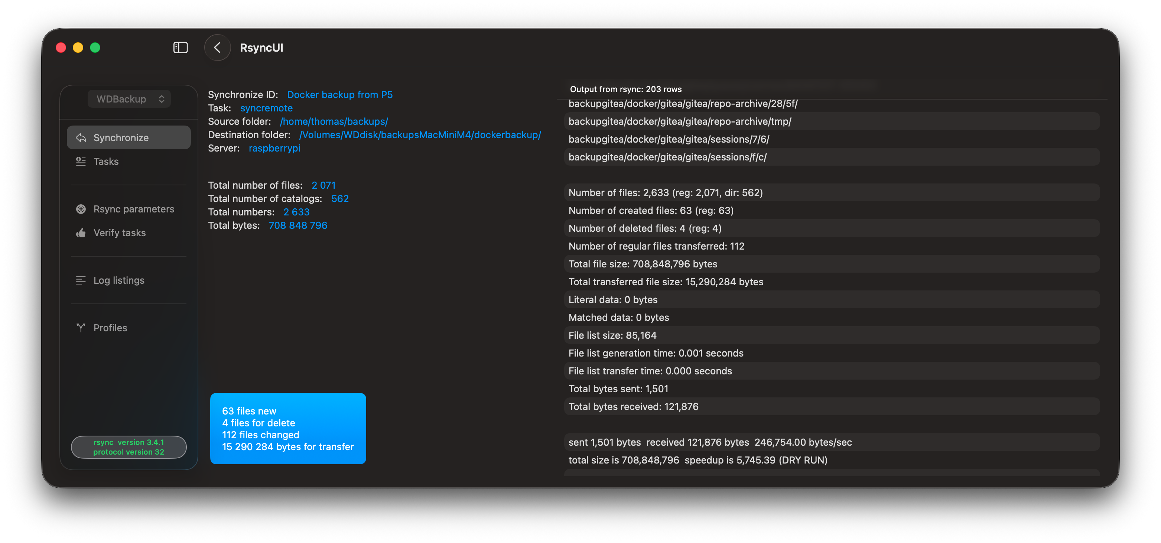Select row Number of regular files transferred: 112
Image resolution: width=1161 pixels, height=543 pixels.
coord(832,246)
